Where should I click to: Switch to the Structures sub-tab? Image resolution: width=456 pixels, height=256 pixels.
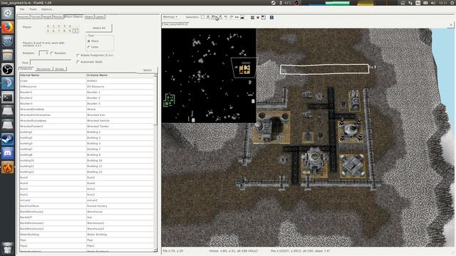point(43,69)
